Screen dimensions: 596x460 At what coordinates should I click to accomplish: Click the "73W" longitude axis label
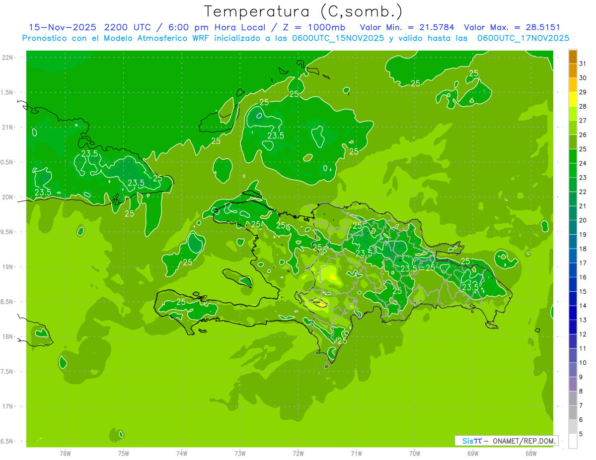tap(240, 454)
